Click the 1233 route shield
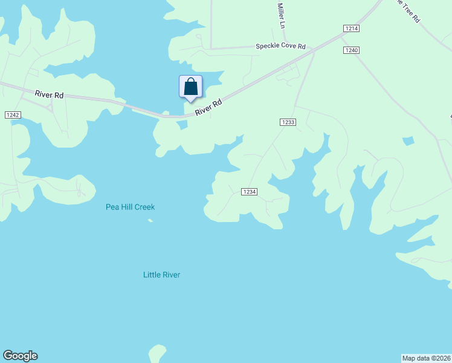This screenshot has height=363, width=452. [288, 122]
